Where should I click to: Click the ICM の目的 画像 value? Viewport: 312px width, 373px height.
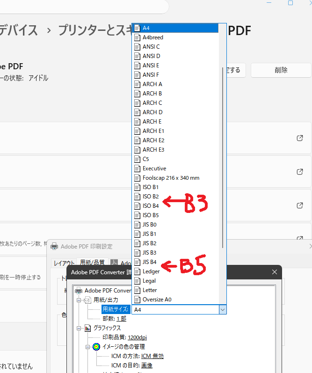(x=147, y=366)
